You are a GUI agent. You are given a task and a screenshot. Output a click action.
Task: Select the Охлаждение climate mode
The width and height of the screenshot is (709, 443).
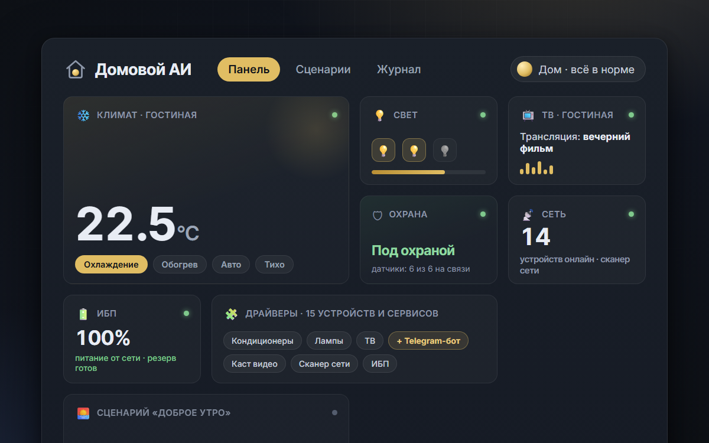click(111, 265)
